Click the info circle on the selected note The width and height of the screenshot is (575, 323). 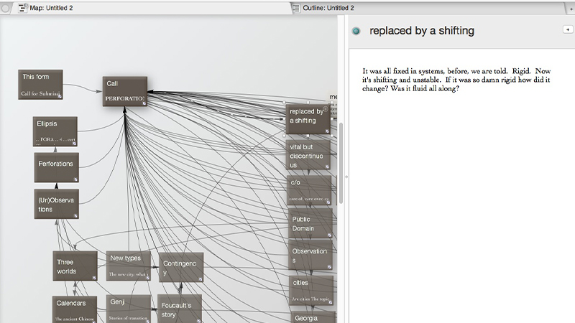(x=326, y=109)
